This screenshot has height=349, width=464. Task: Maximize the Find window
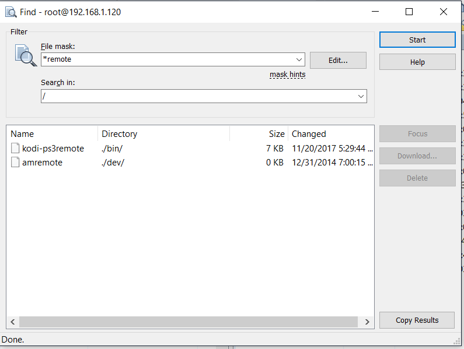pyautogui.click(x=409, y=12)
